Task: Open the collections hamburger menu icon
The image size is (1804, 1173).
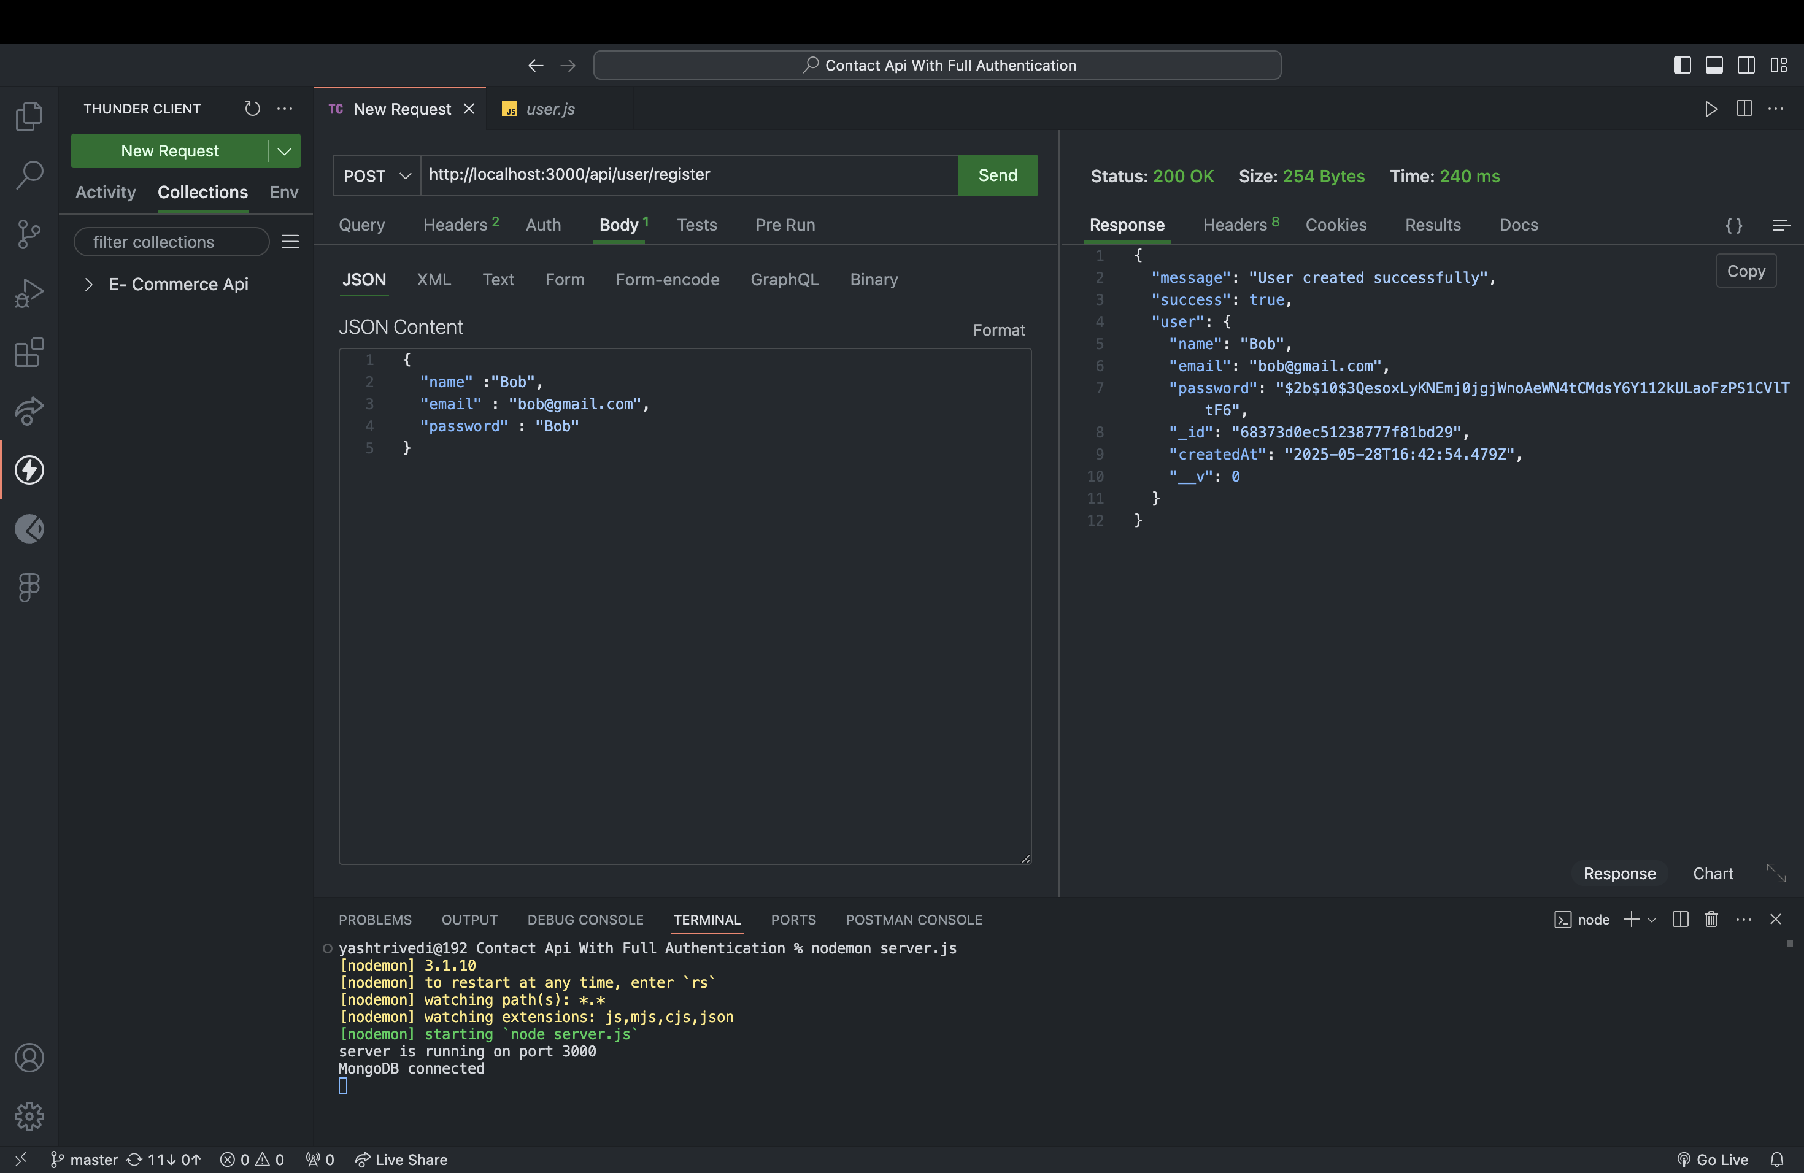Action: point(290,242)
